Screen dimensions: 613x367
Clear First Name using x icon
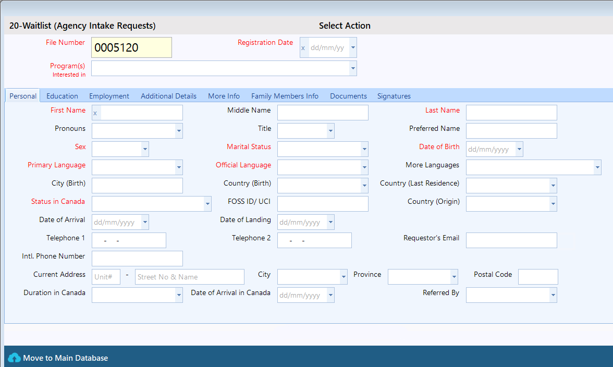tap(95, 113)
